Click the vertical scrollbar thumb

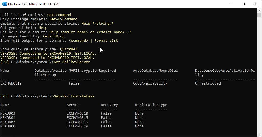pyautogui.click(x=259, y=15)
